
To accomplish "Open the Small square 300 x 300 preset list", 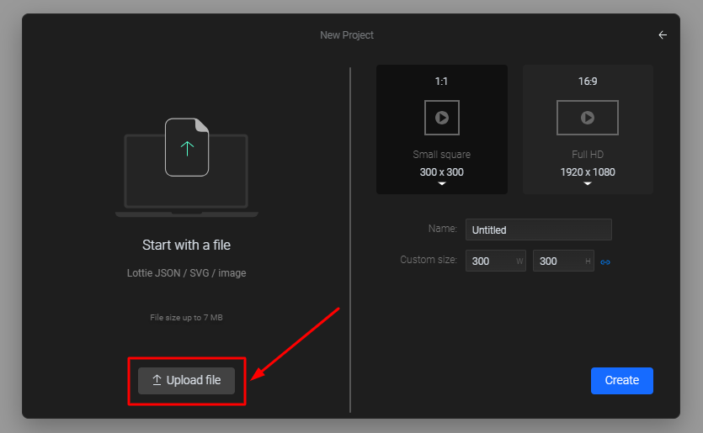I will [x=442, y=172].
